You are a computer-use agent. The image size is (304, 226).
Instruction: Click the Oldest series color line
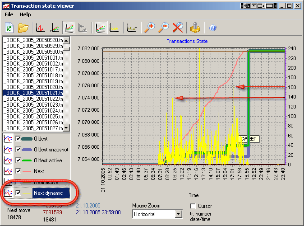coord(27,139)
